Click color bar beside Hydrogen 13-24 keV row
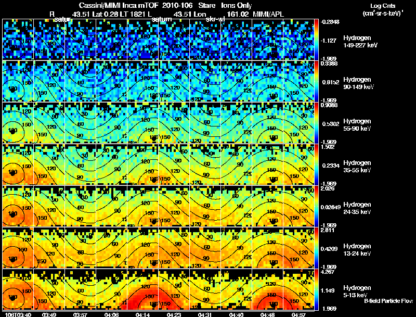 (316, 248)
